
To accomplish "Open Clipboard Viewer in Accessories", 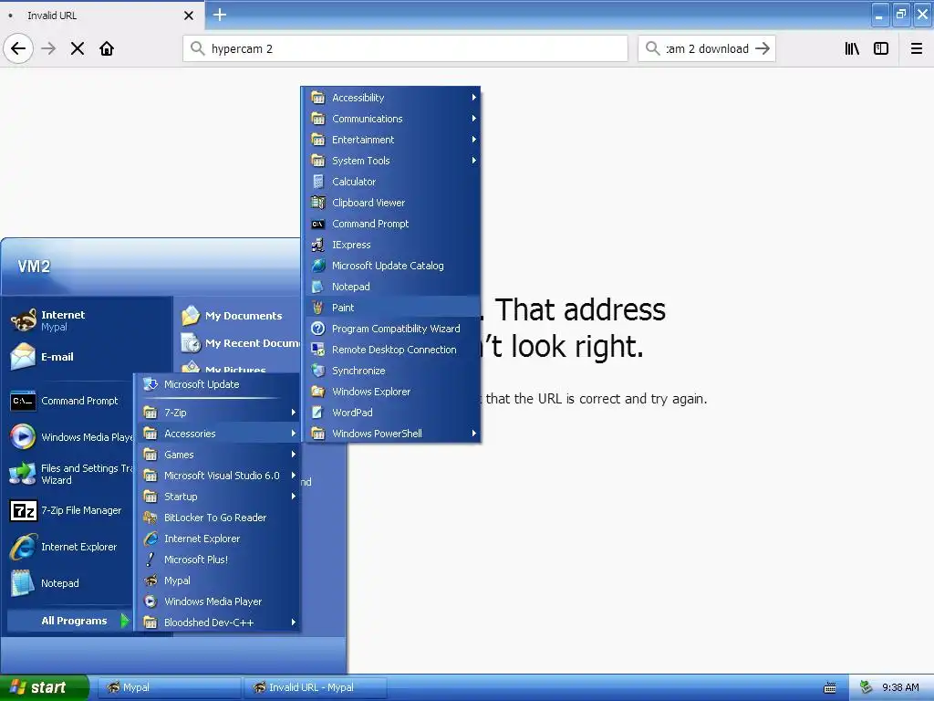I will 391,203.
